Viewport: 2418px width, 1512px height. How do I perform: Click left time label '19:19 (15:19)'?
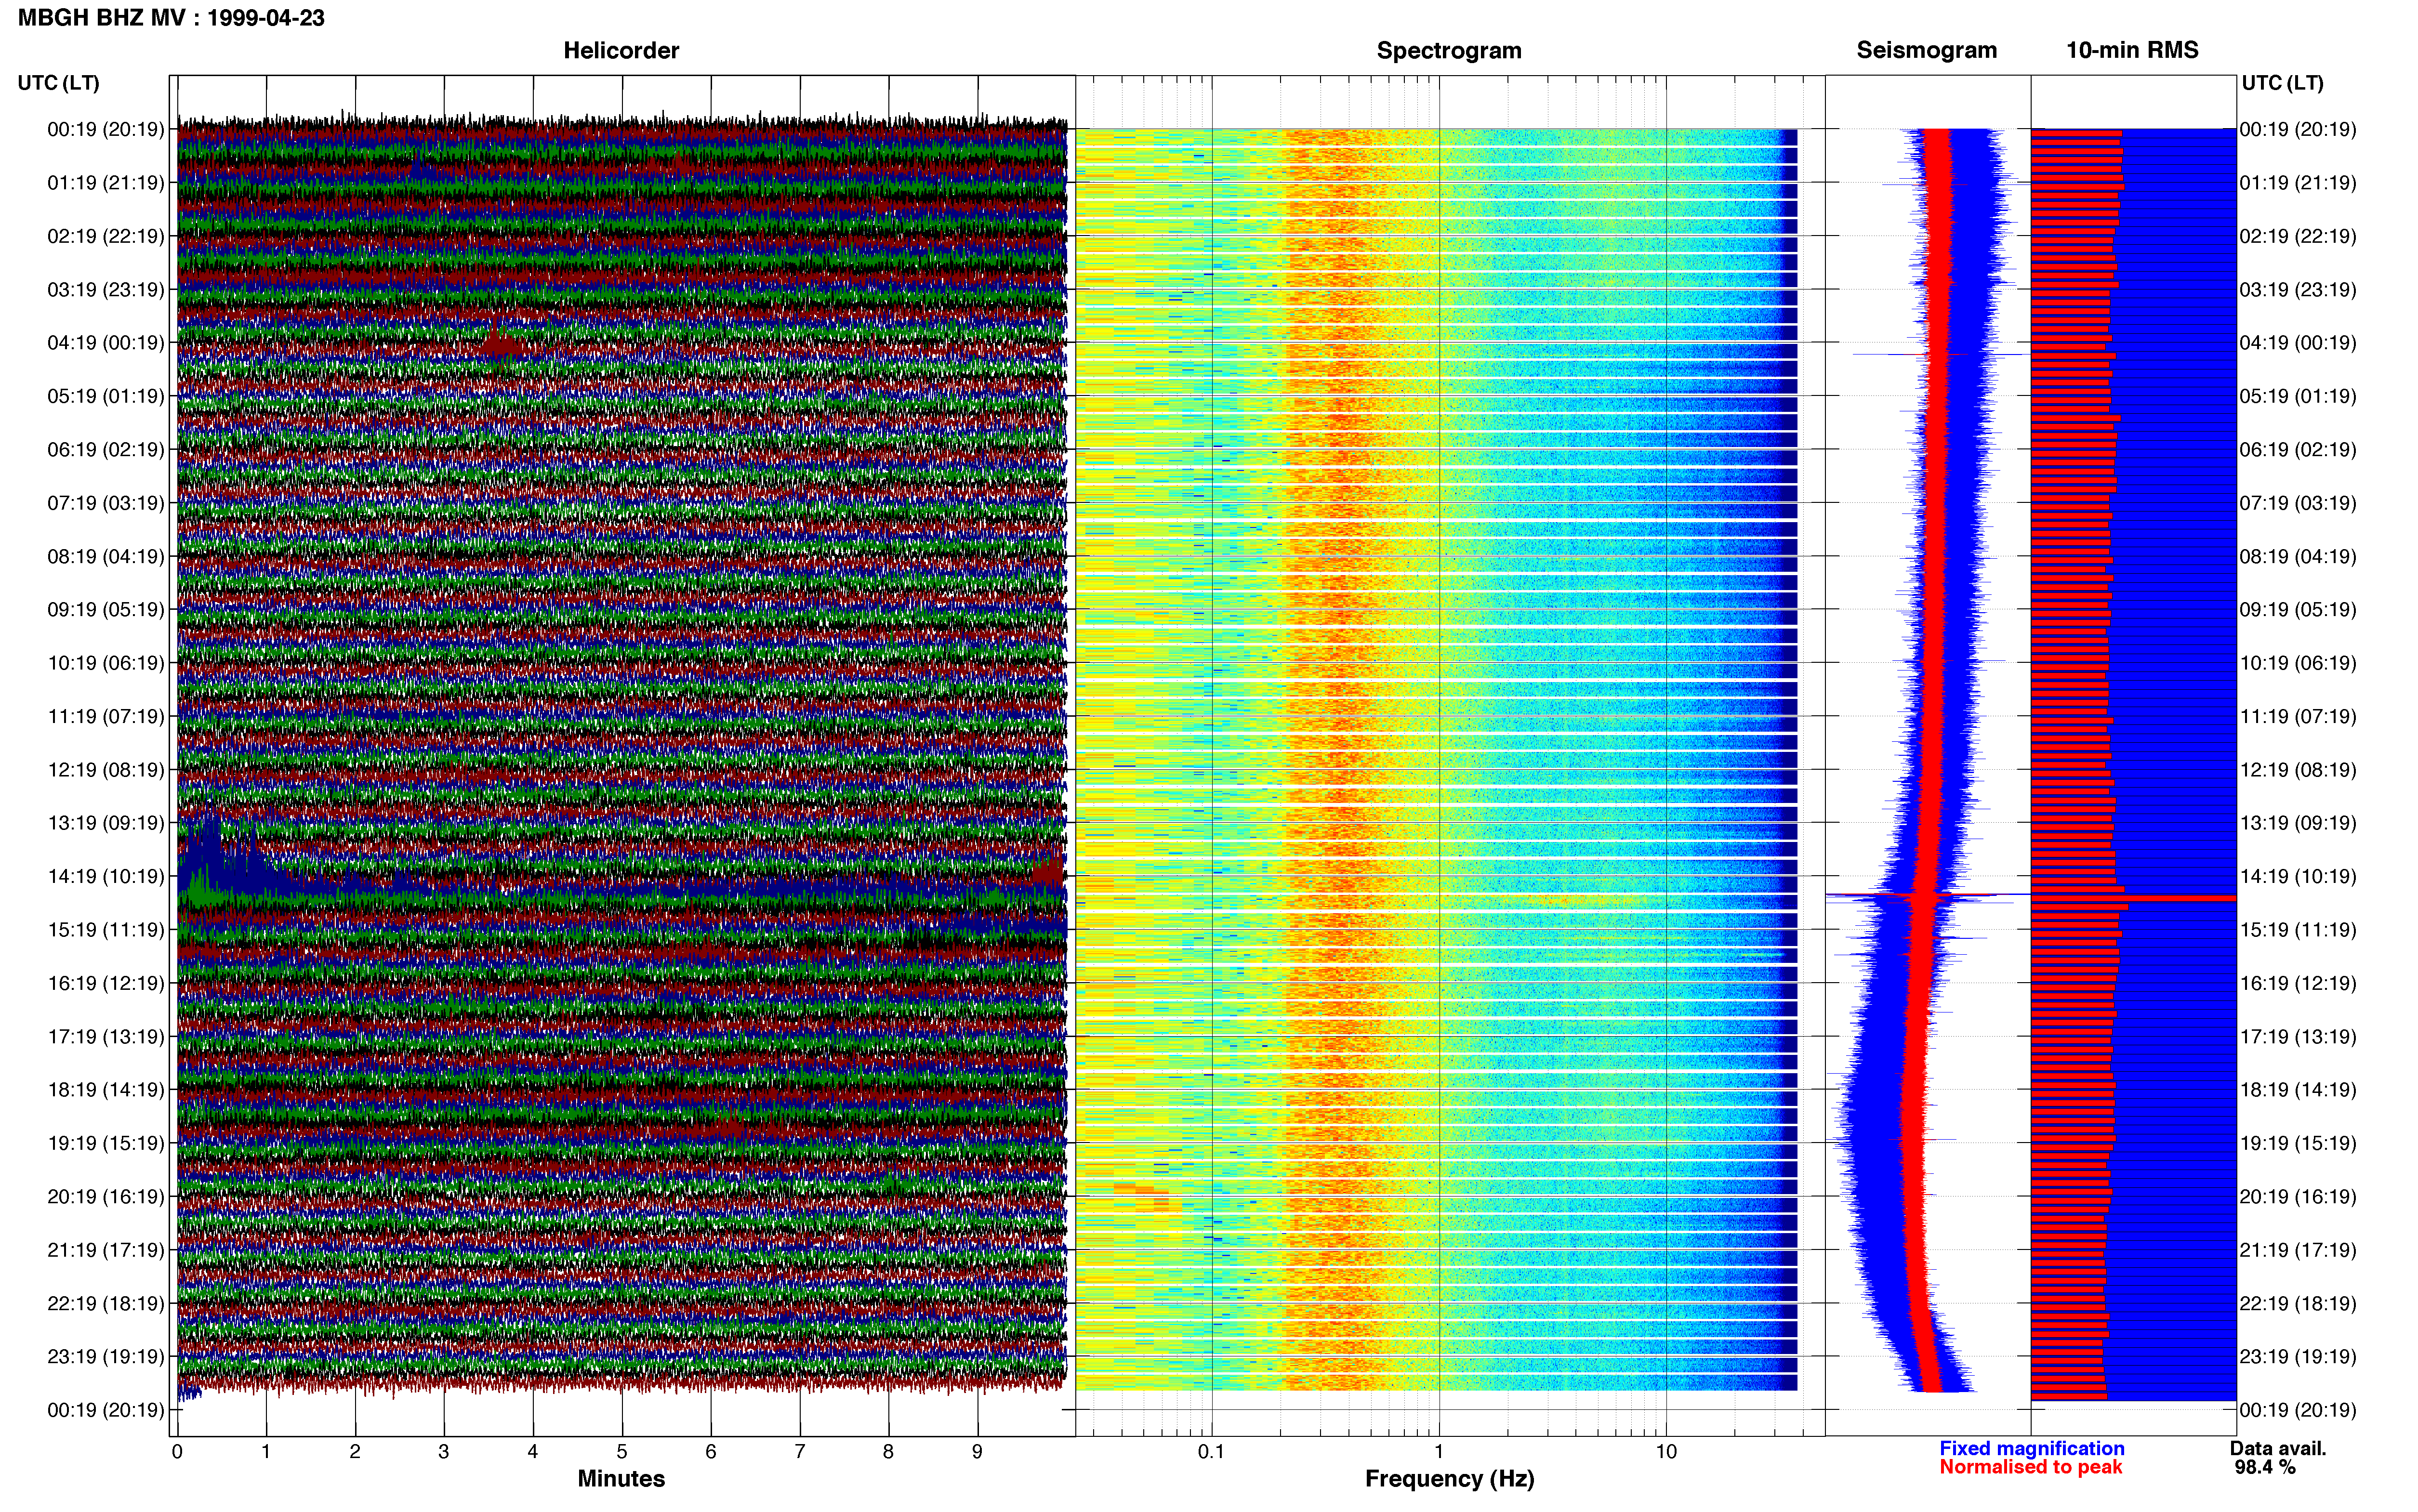(x=105, y=1143)
